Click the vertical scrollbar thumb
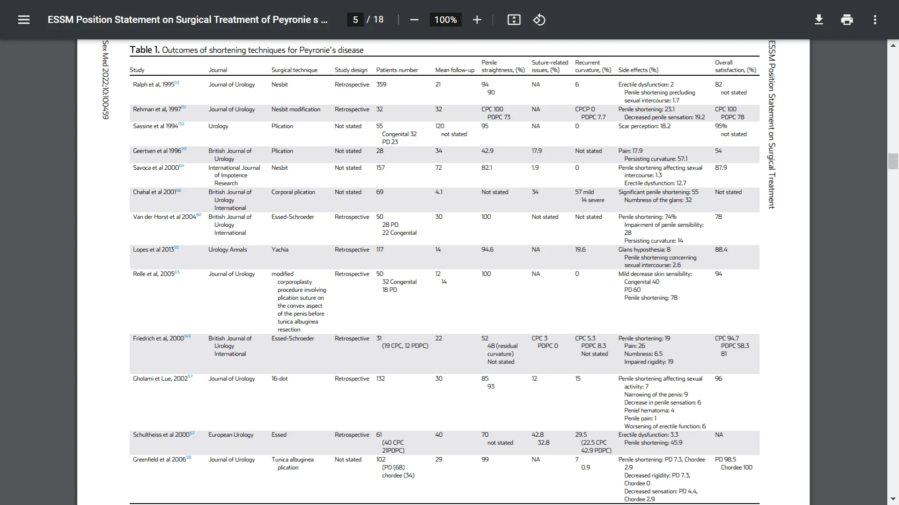This screenshot has width=899, height=505. pyautogui.click(x=893, y=161)
